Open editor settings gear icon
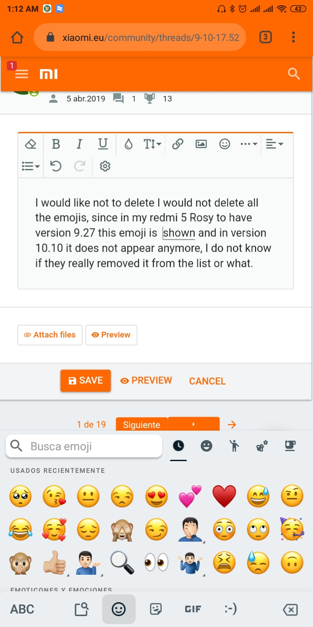This screenshot has height=627, width=313. coord(105,166)
